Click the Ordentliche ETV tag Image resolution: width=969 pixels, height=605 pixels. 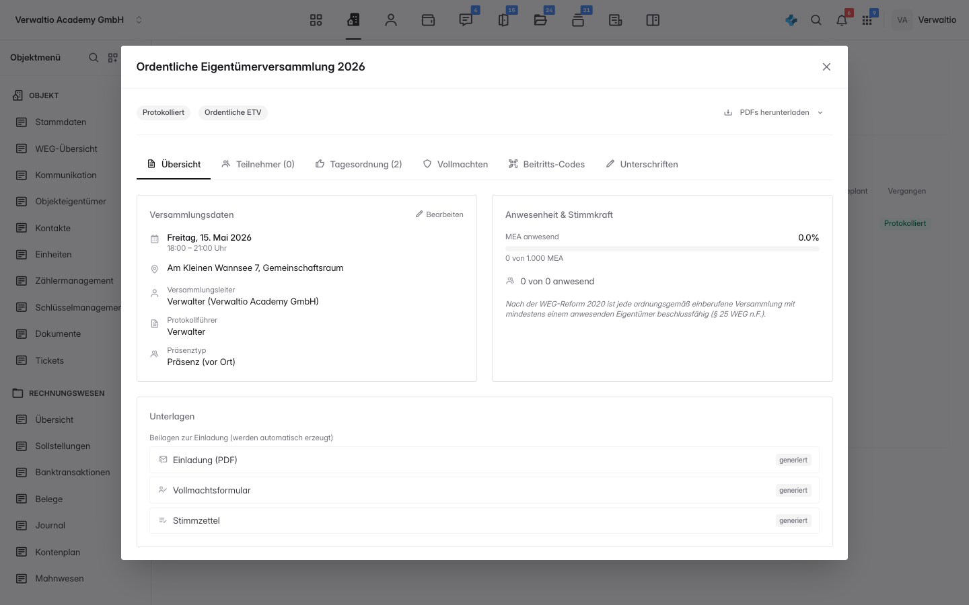tap(233, 112)
